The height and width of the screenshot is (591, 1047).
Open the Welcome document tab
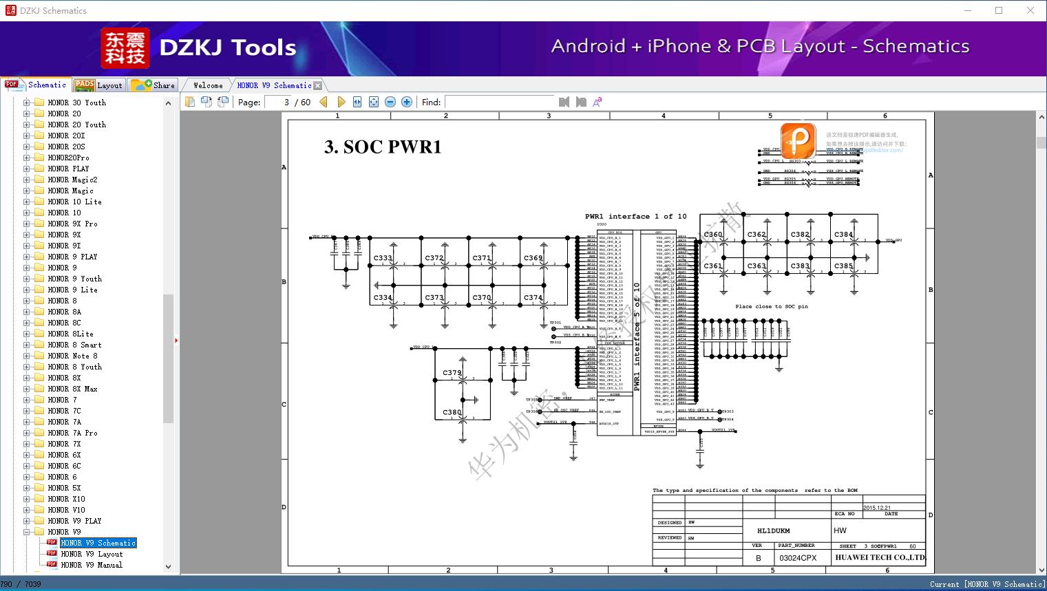tap(208, 85)
